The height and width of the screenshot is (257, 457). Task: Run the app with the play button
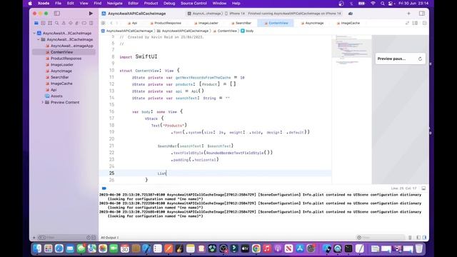click(x=91, y=14)
